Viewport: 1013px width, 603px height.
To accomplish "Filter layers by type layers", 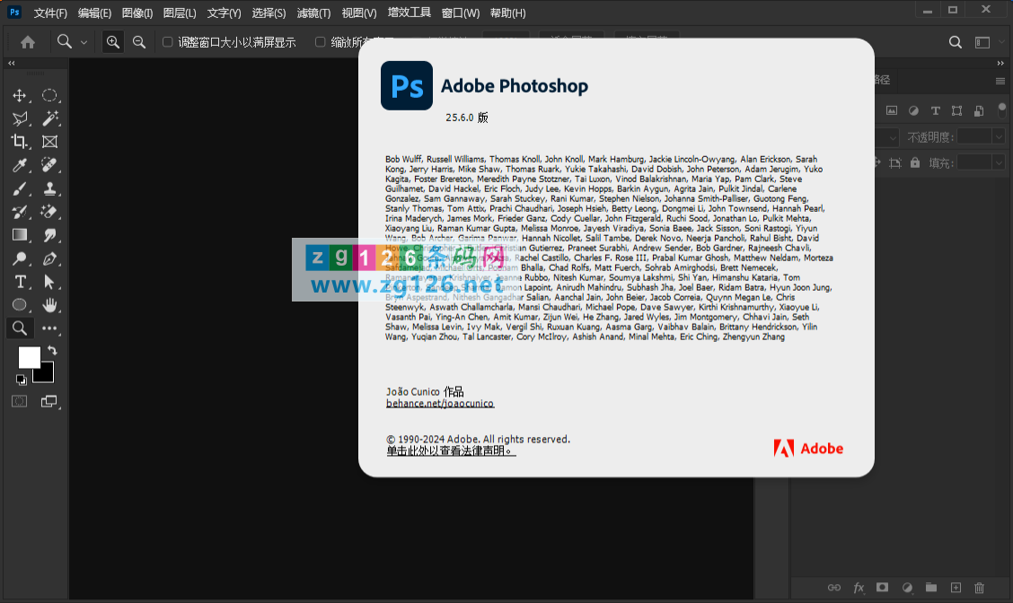I will [x=936, y=110].
